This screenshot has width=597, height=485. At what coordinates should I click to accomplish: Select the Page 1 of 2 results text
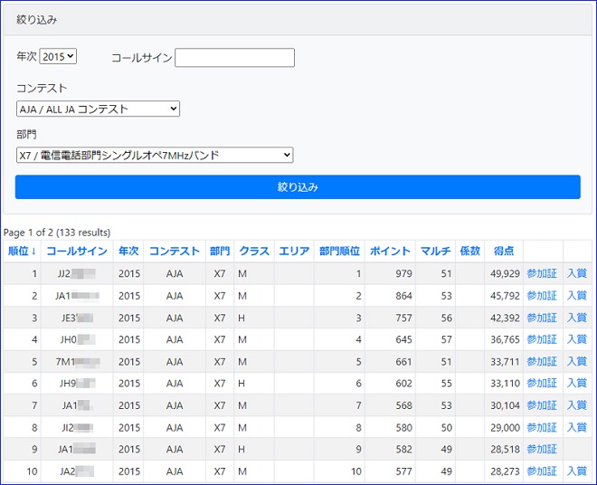[x=57, y=233]
